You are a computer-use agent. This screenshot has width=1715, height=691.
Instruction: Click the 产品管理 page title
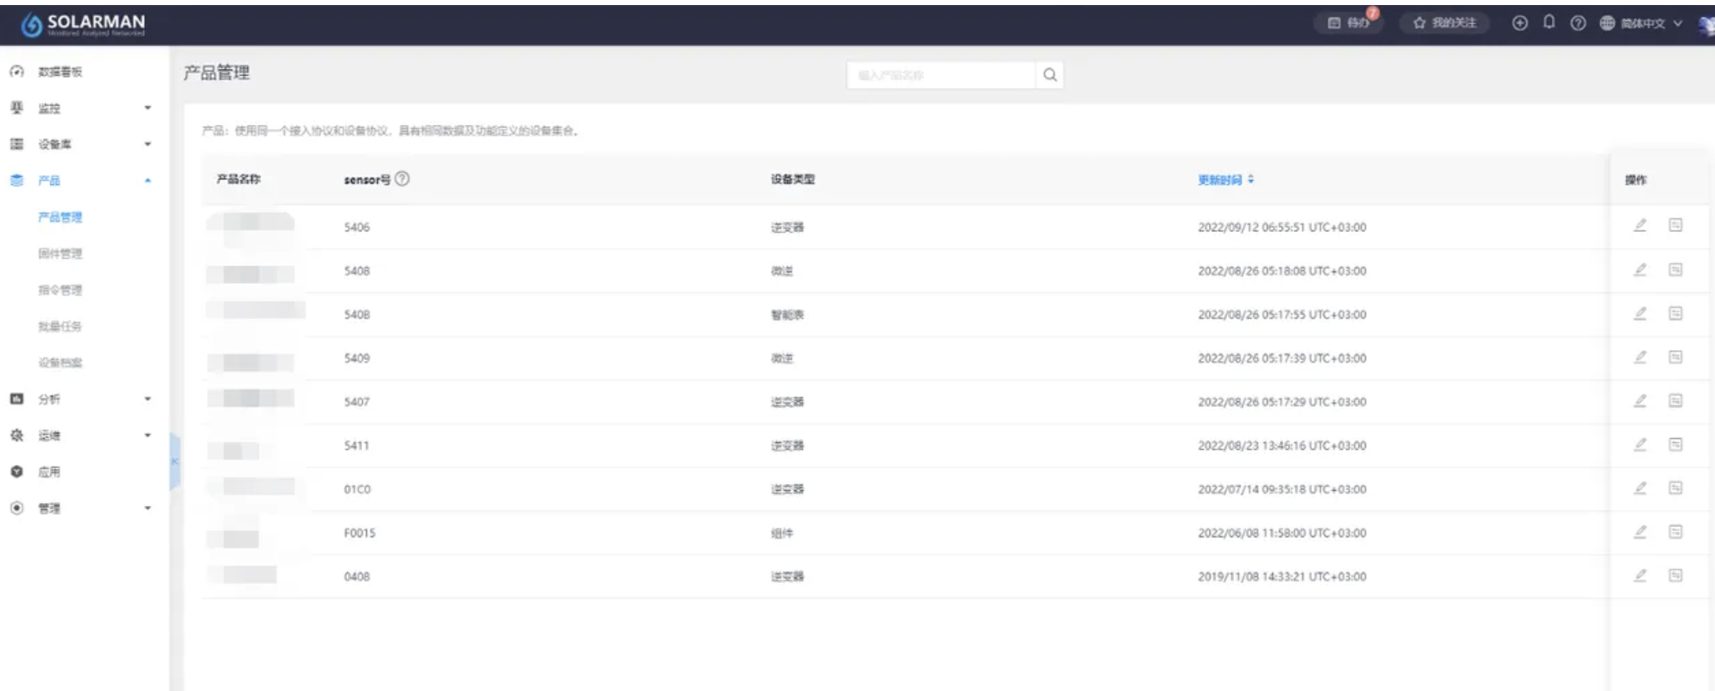(217, 73)
